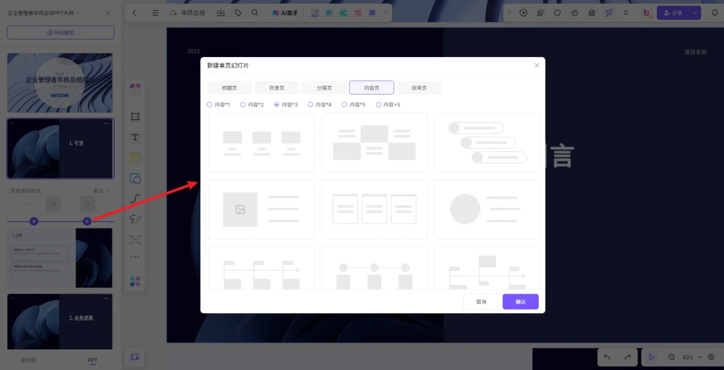Click the play circle on slide divider
The image size is (724, 370).
34,221
